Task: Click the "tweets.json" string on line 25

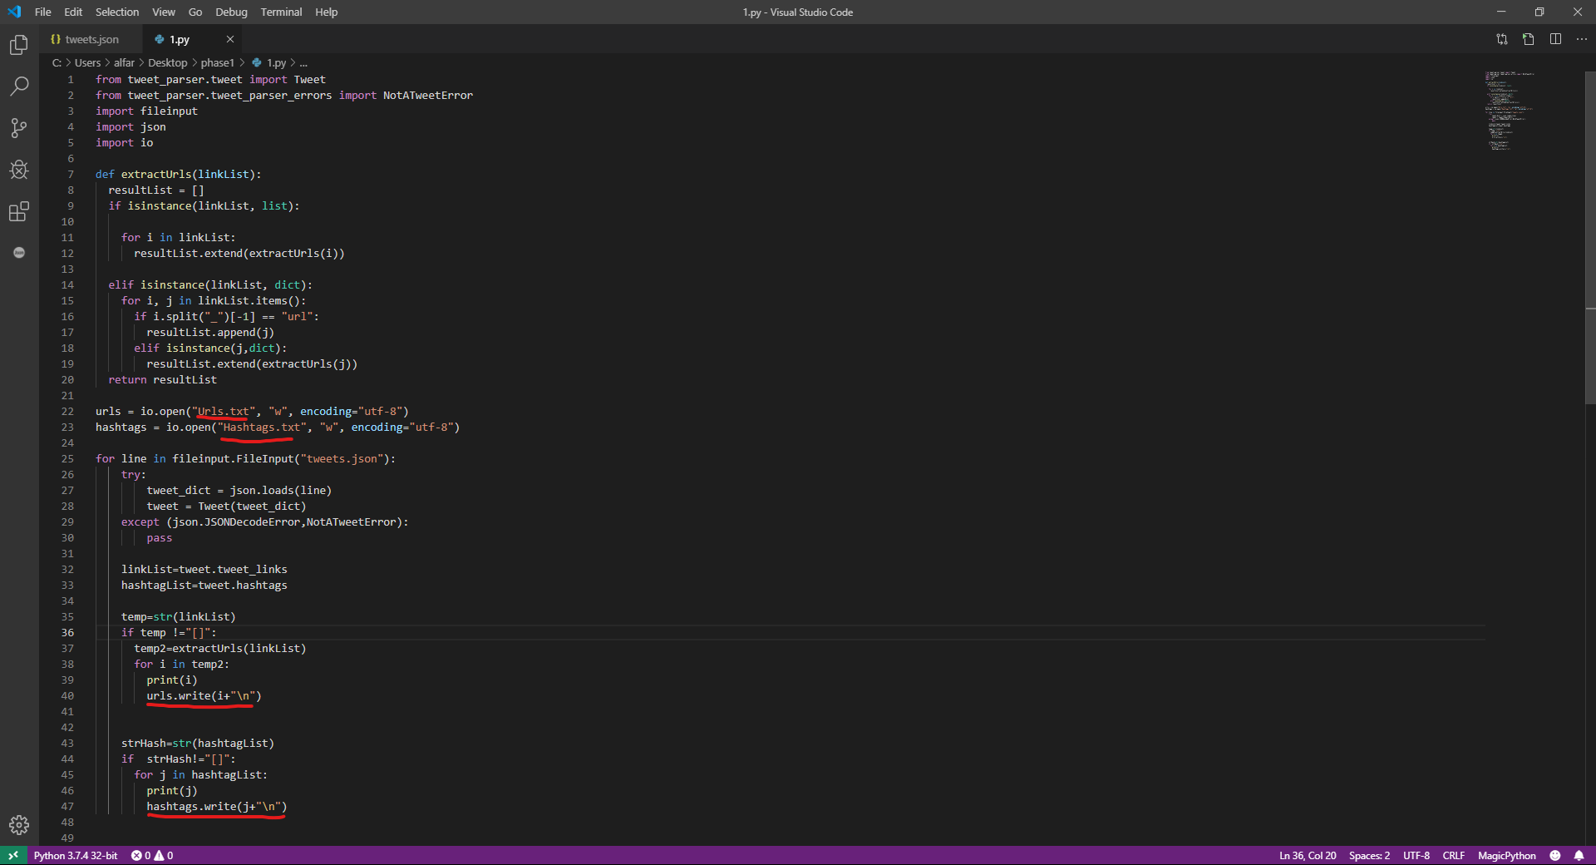Action: (x=342, y=458)
